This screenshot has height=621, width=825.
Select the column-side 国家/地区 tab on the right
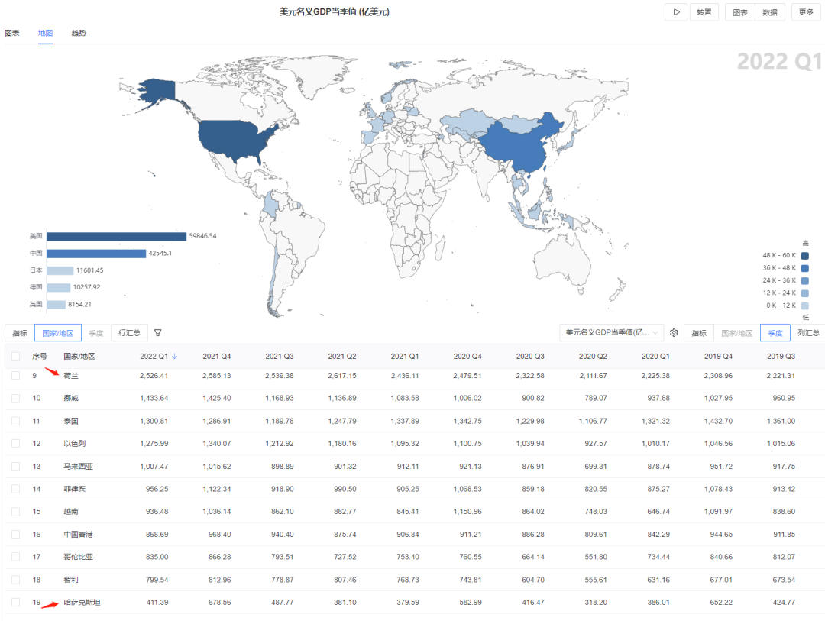click(x=736, y=332)
